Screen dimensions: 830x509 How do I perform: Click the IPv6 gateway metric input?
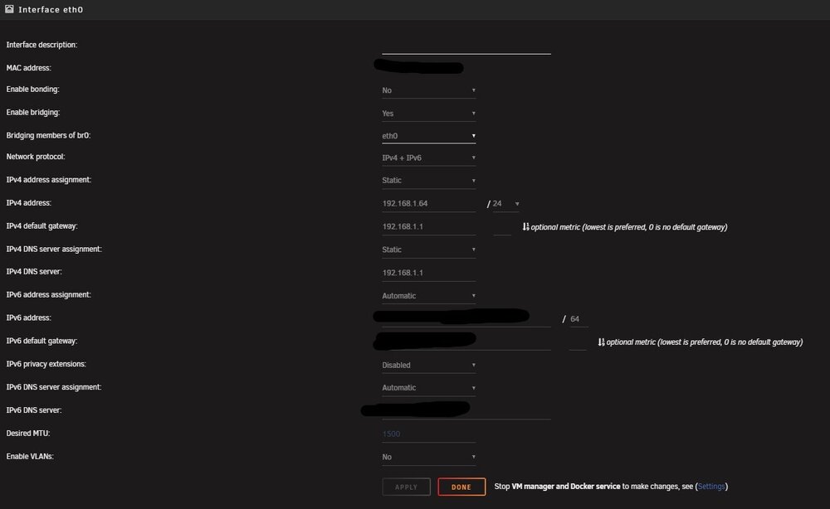(x=578, y=342)
